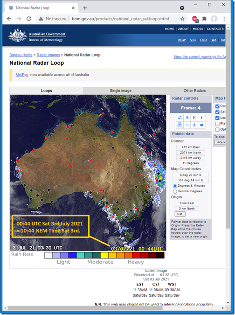
Task: Click the Chrome tab search dropdown circle
Action: point(182,8)
